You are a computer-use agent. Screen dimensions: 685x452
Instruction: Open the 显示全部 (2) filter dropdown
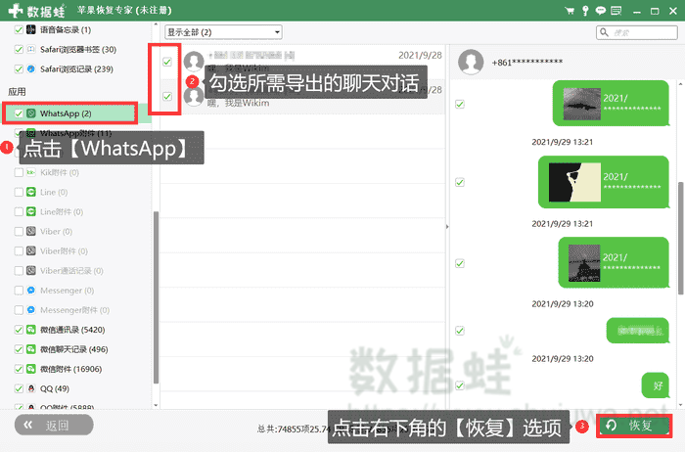[223, 32]
